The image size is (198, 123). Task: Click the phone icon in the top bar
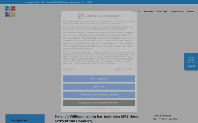click(x=25, y=2)
